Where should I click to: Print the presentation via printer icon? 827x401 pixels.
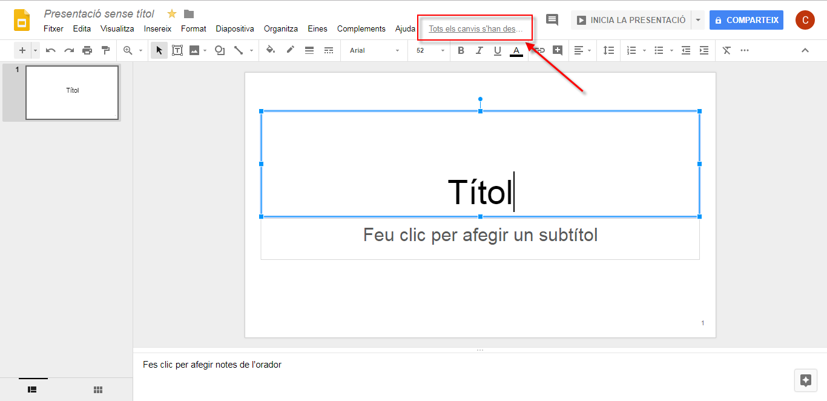click(x=87, y=50)
